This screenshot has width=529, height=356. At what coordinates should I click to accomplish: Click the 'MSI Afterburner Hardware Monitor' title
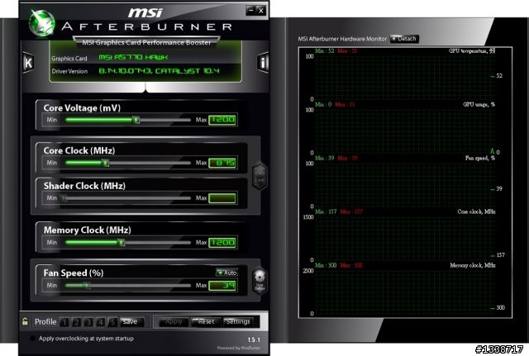(x=342, y=39)
